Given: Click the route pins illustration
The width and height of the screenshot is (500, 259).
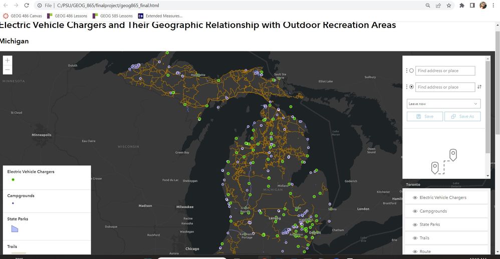Looking at the screenshot, I should [x=443, y=161].
